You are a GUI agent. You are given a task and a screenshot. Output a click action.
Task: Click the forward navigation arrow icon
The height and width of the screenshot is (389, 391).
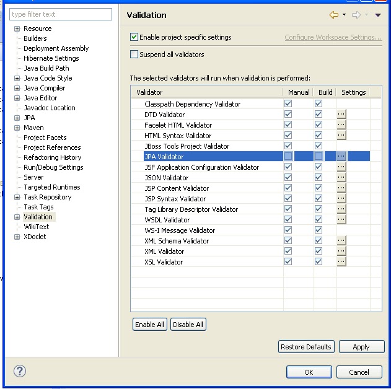356,15
